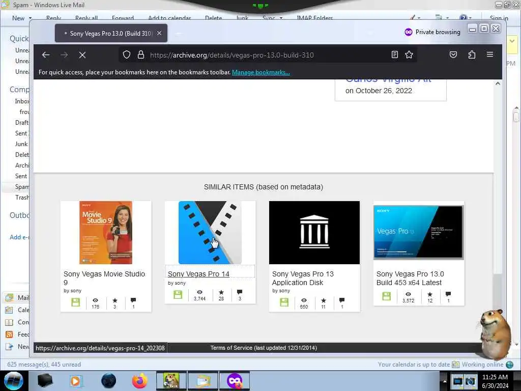Click Sony Vegas Pro 13.0 Build 453 x64 title

click(410, 278)
